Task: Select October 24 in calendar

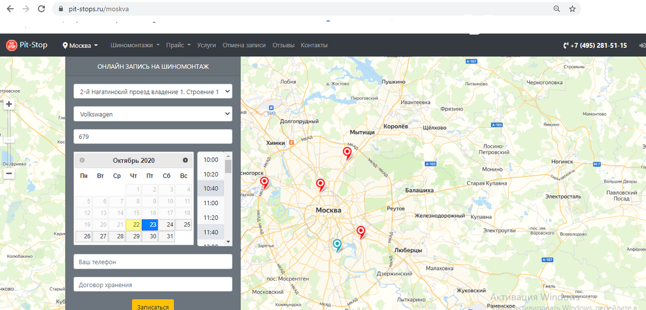Action: click(x=167, y=225)
